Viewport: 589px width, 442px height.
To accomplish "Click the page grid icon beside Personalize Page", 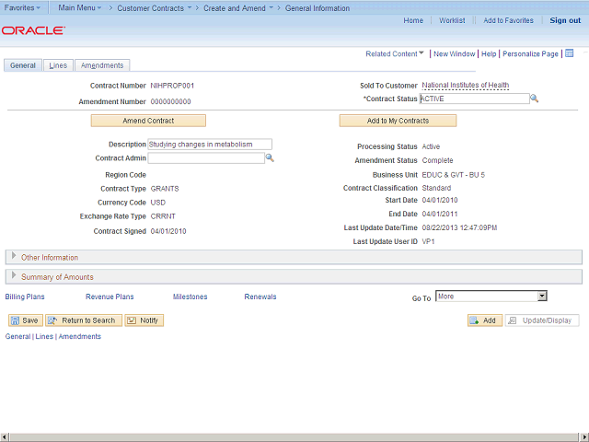I will tap(569, 53).
